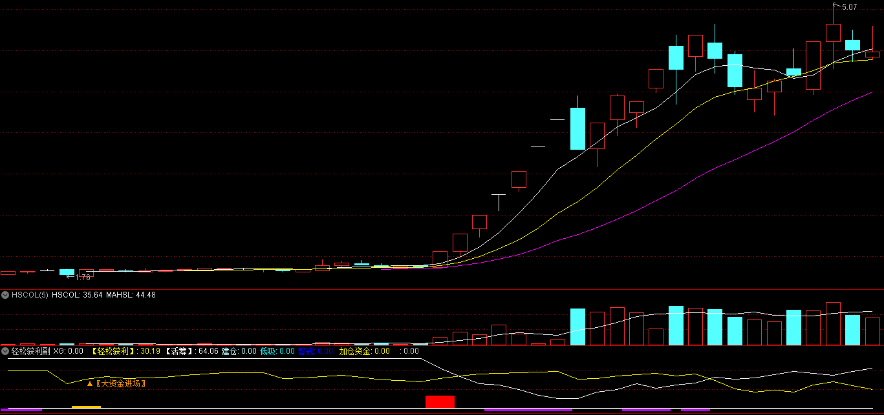This screenshot has width=884, height=415.
Task: Click the 警戒: 0.00 reading
Action: [x=316, y=351]
